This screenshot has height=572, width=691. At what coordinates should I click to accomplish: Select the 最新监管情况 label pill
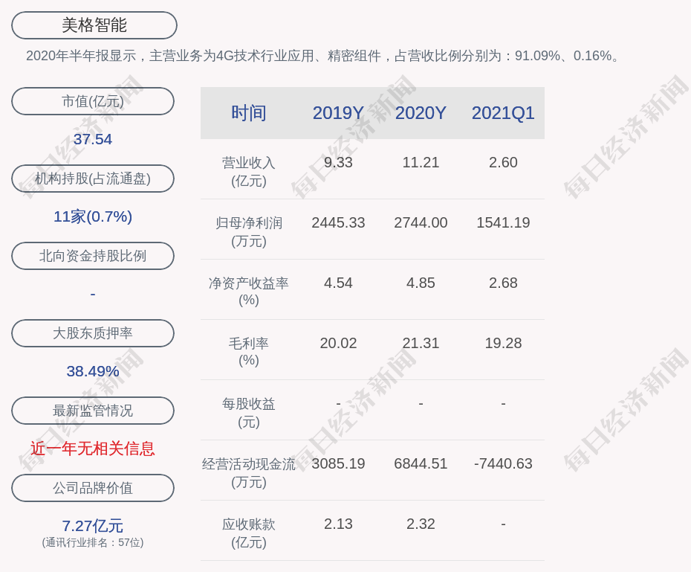point(93,411)
